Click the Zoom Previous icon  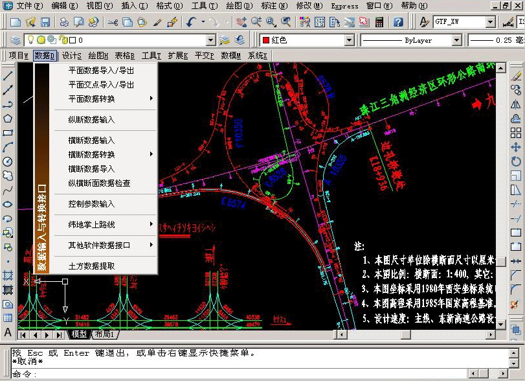[x=285, y=22]
